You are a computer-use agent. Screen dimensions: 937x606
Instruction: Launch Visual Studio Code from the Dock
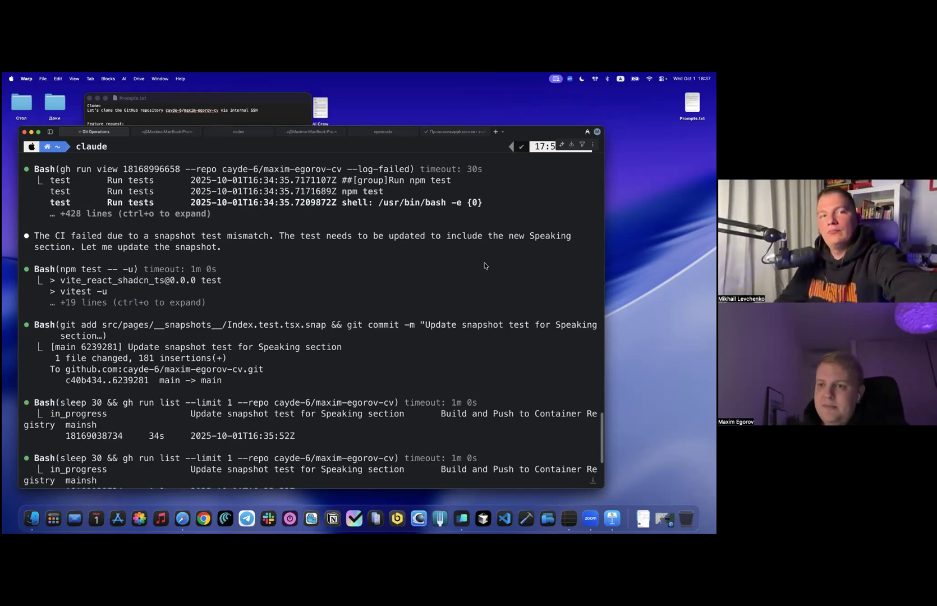[504, 518]
